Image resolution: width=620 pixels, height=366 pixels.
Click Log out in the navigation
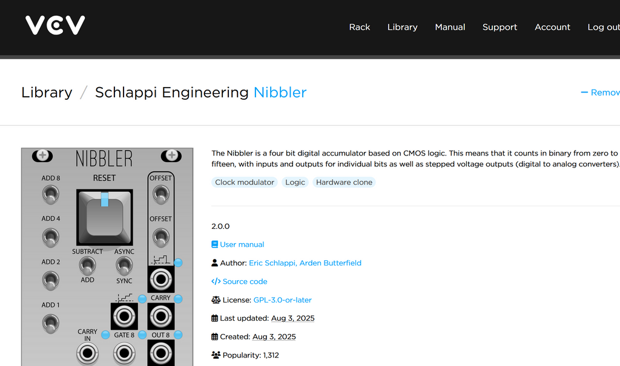pos(604,27)
